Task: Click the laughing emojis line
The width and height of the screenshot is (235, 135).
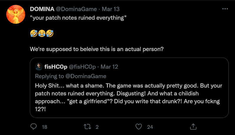Action: pyautogui.click(x=42, y=34)
